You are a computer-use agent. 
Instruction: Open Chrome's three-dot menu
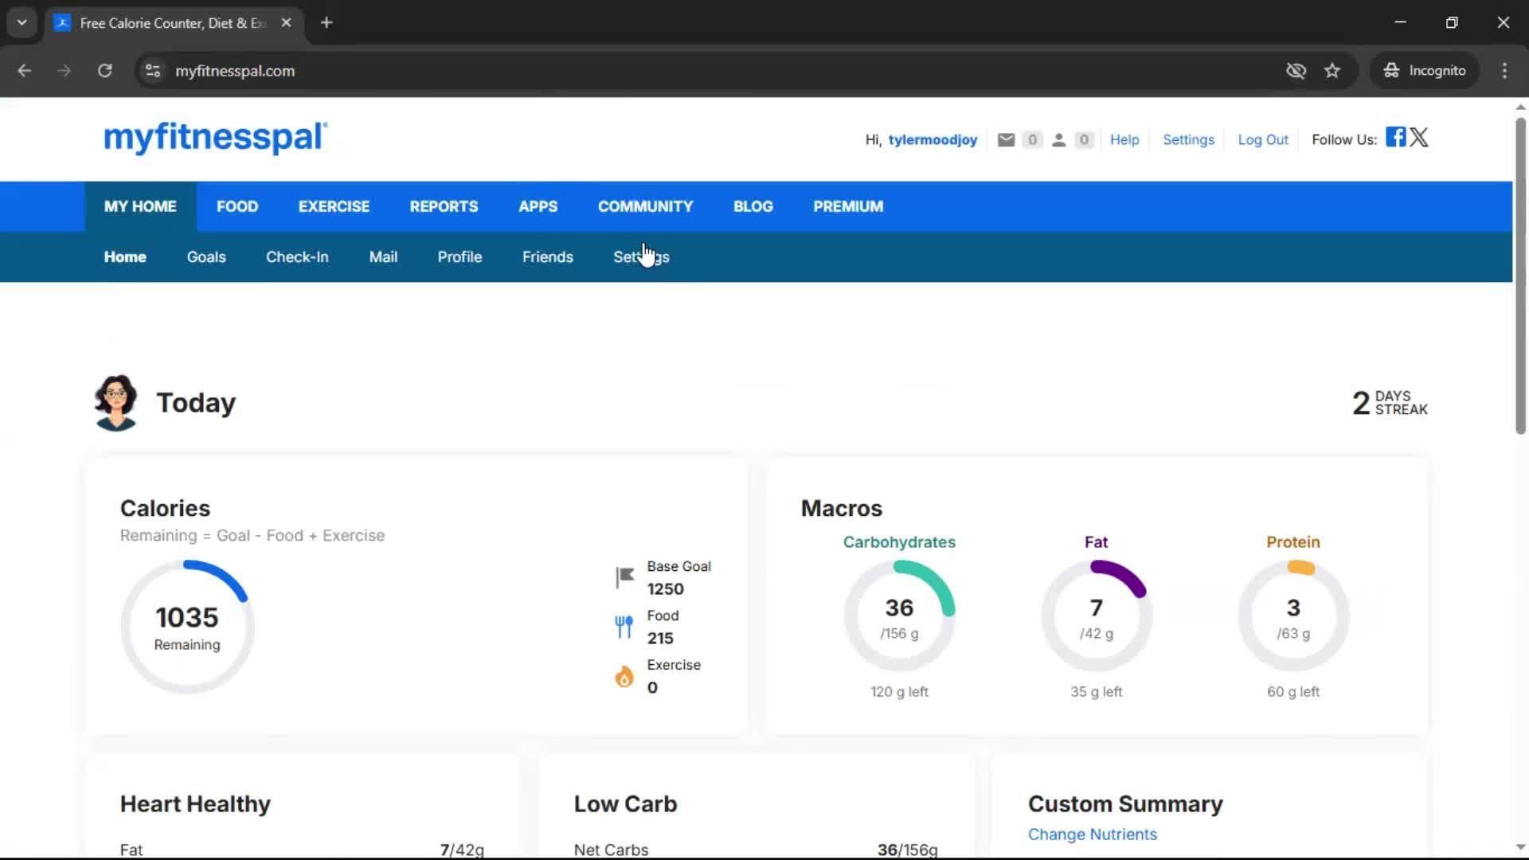pos(1504,71)
